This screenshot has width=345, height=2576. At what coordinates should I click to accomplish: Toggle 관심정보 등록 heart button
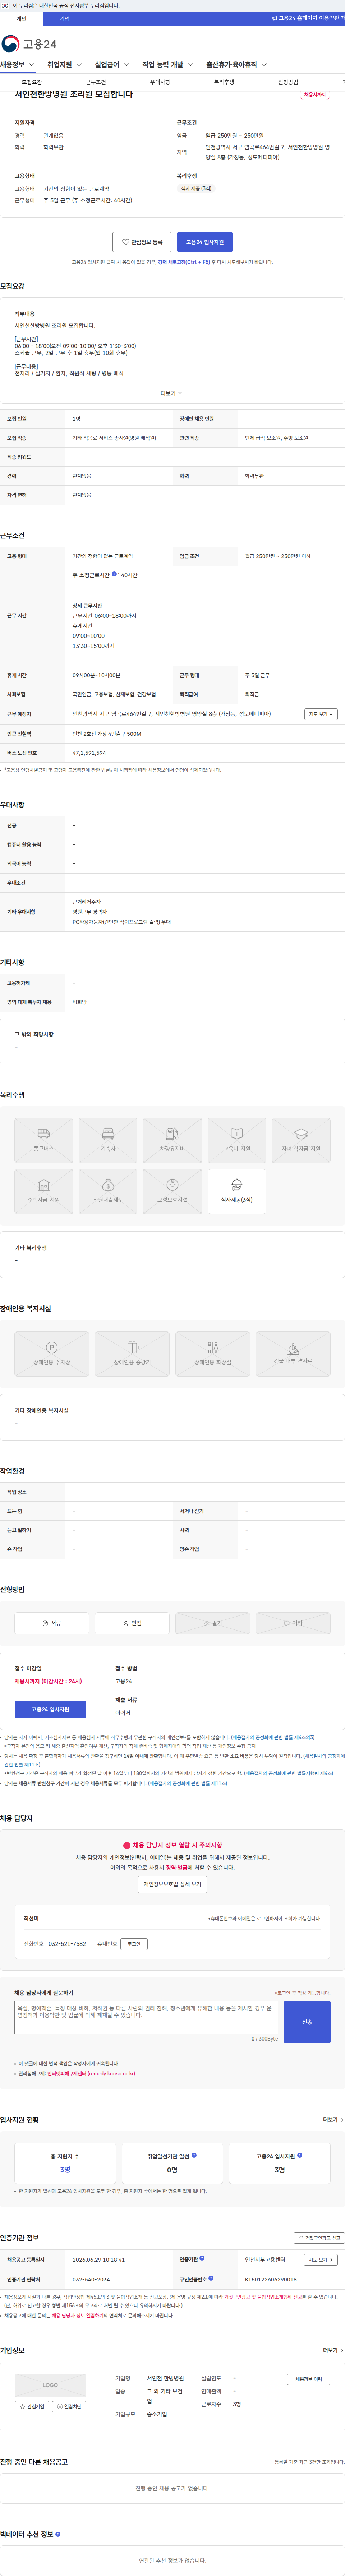click(142, 242)
